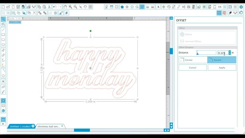The width and height of the screenshot is (245, 138).
Task: Open Preferences gear icon
Action: point(241,7)
